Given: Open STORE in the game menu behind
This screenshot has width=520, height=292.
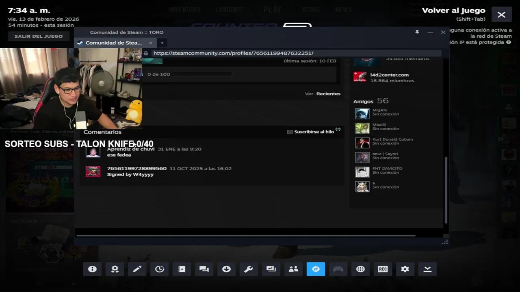Looking at the screenshot, I should 311,9.
